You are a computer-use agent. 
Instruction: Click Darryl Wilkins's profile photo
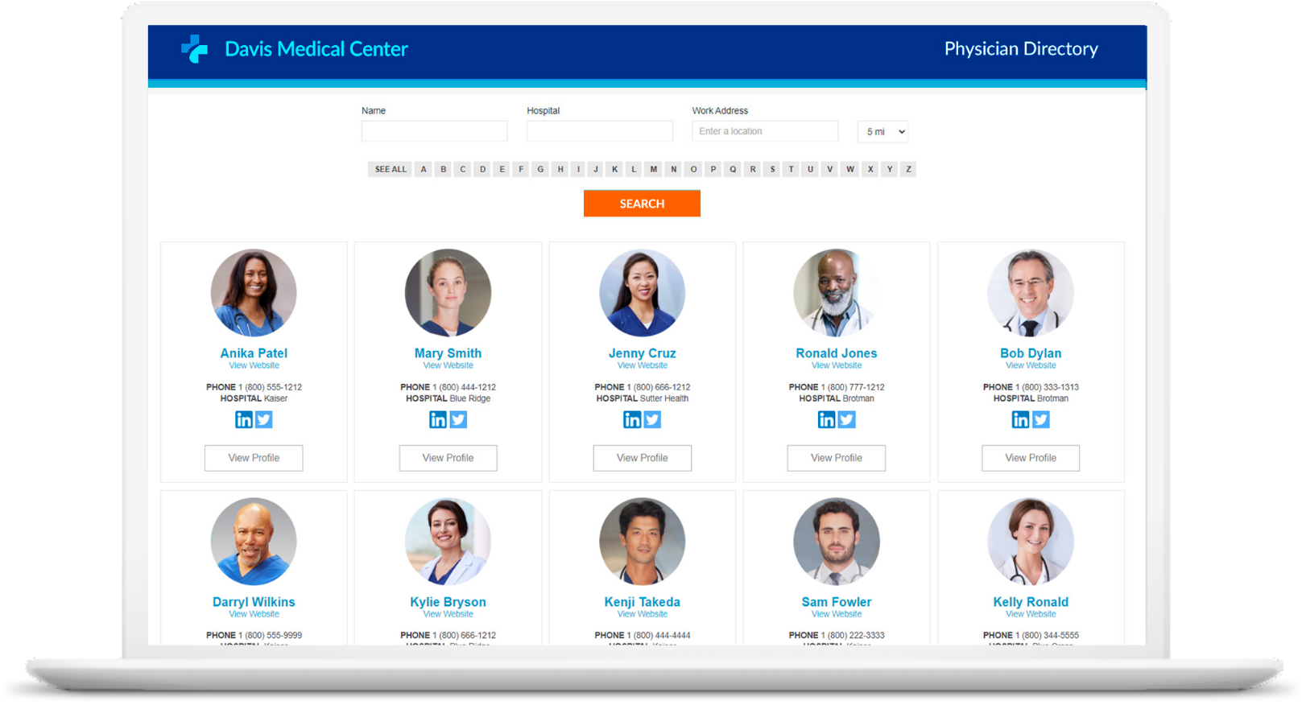click(254, 542)
